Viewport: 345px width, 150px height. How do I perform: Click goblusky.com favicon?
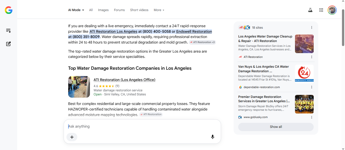240,117
